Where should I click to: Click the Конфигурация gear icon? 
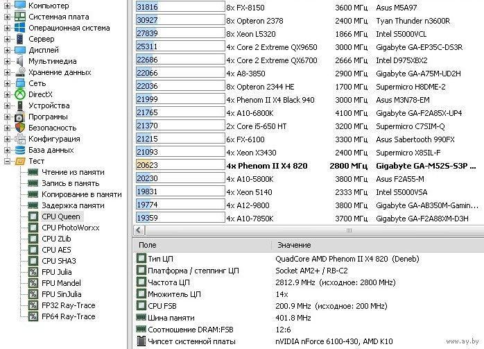click(x=20, y=139)
